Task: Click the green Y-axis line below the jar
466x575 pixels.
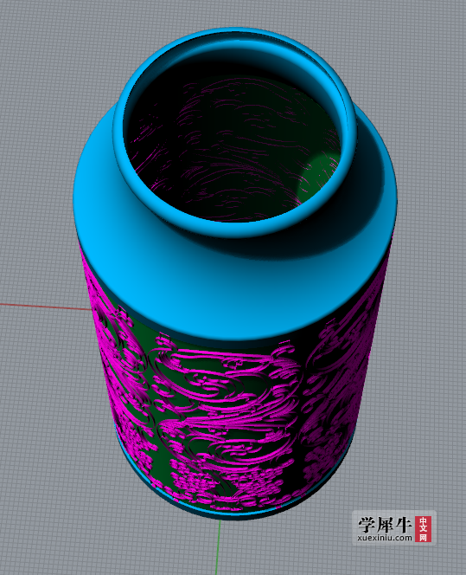Action: click(x=218, y=546)
